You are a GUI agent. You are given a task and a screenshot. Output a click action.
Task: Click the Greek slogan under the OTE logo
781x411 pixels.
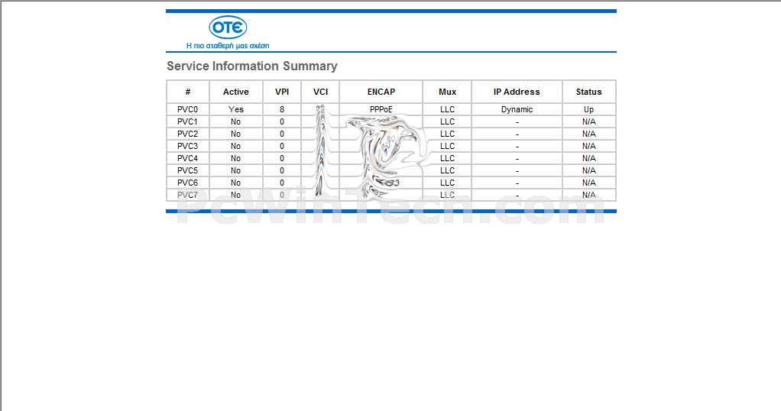tap(228, 45)
